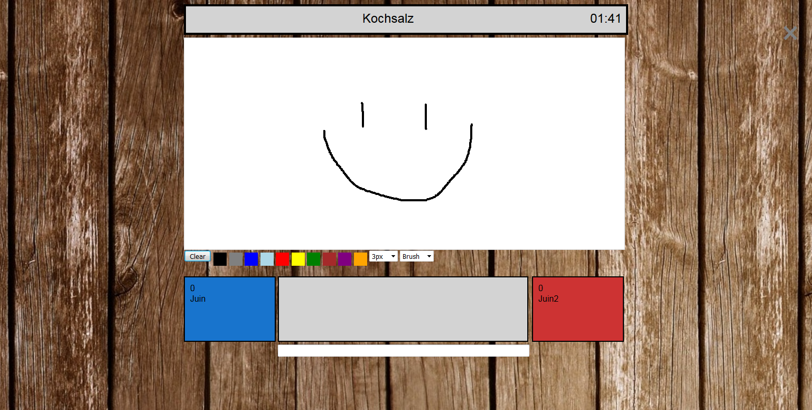This screenshot has width=812, height=410.
Task: Pick the yellow color swatch
Action: point(298,259)
